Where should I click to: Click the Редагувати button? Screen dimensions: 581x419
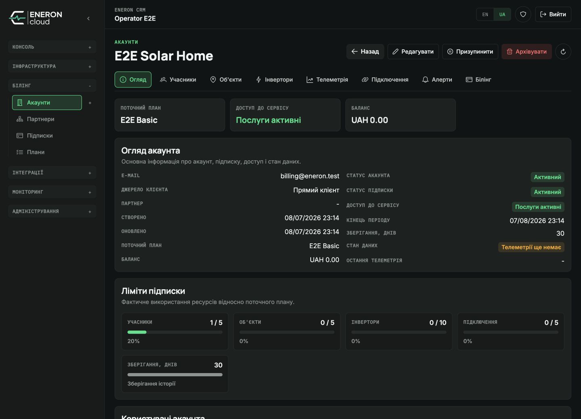[413, 52]
